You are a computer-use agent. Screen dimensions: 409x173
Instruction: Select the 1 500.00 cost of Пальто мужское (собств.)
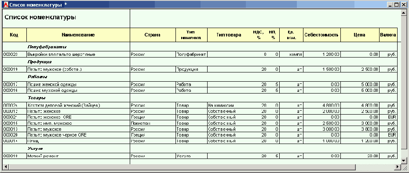pos(322,69)
